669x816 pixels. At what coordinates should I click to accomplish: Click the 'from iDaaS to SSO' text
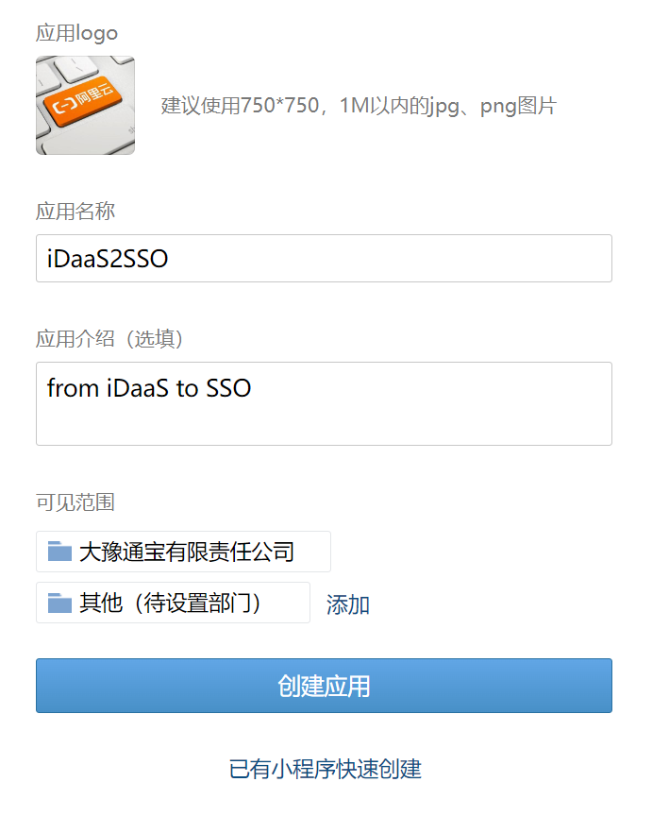[149, 388]
